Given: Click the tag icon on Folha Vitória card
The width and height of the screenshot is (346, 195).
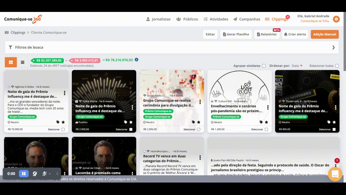Looking at the screenshot, I should point(126,122).
